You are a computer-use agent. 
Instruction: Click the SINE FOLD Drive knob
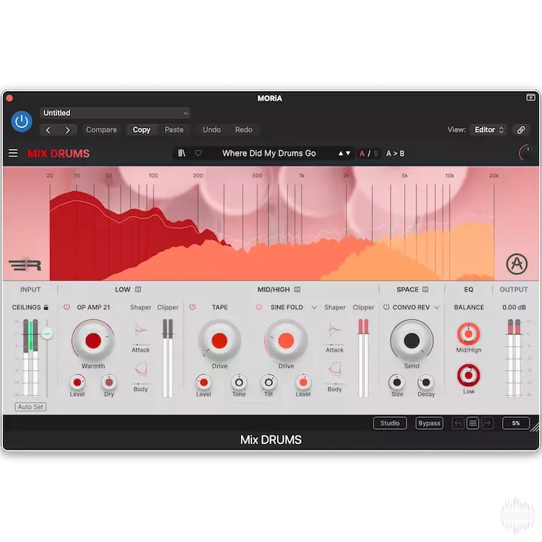coord(286,340)
